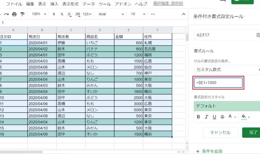Open the データ menu
This screenshot has width=260, height=154.
(89, 4)
